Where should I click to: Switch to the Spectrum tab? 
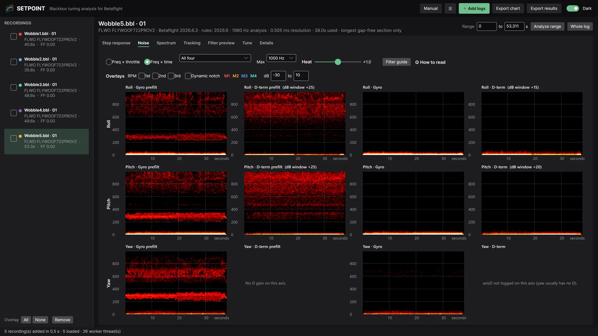click(x=166, y=43)
